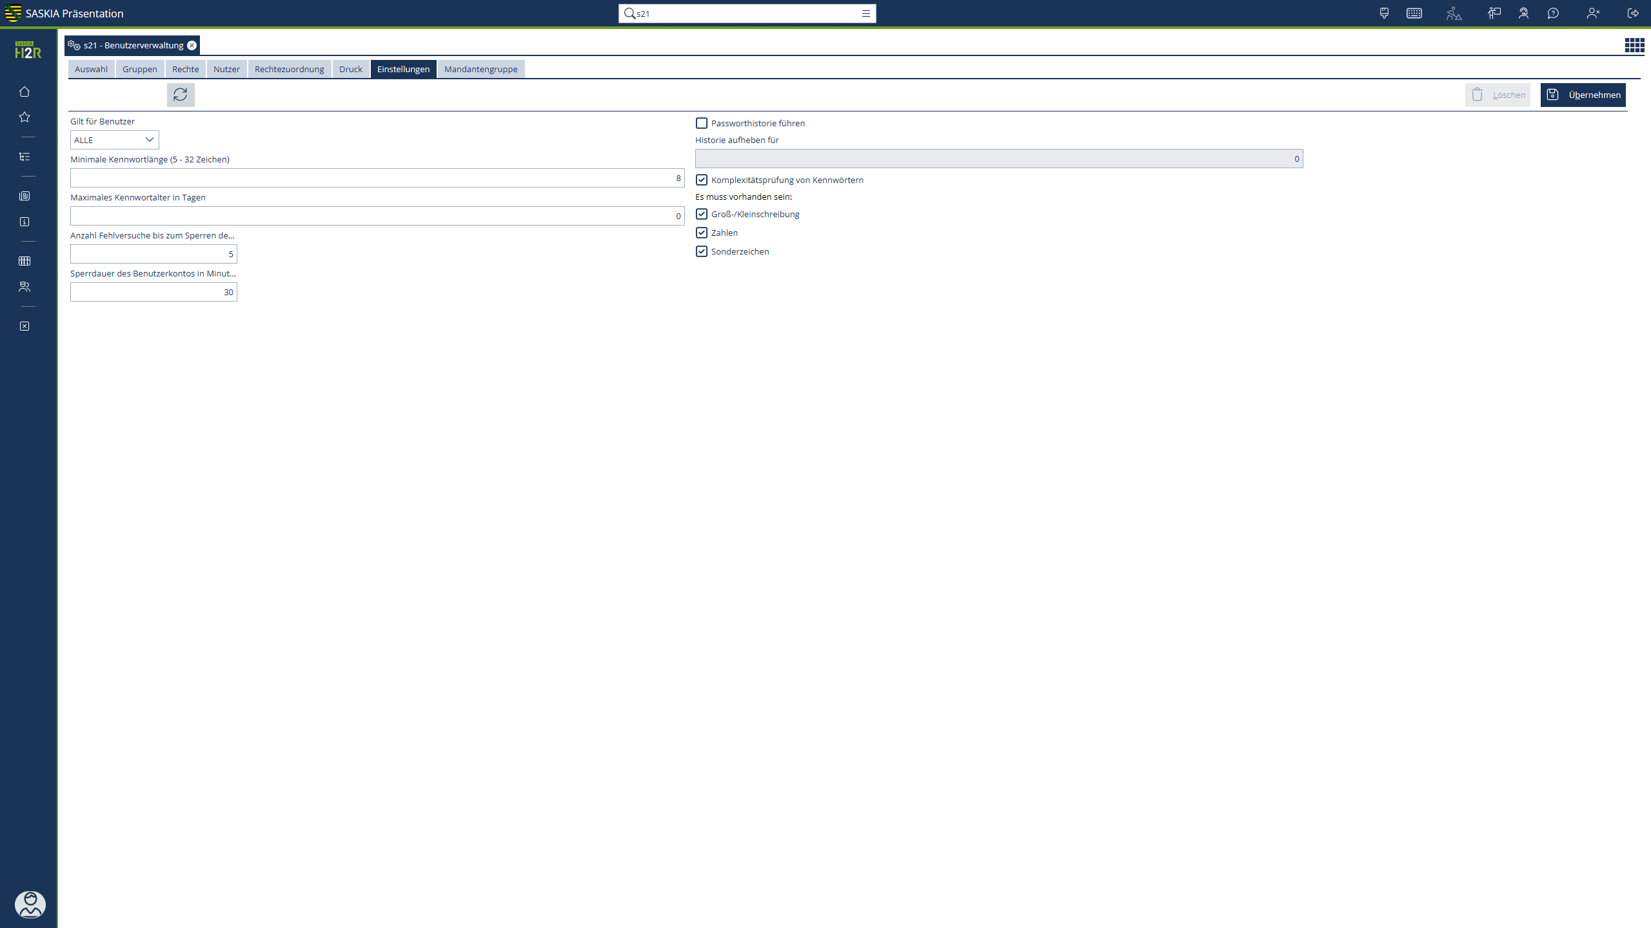Uncheck Komplexitätsprüfung von Kennwörtern
This screenshot has height=928, width=1651.
click(x=702, y=180)
